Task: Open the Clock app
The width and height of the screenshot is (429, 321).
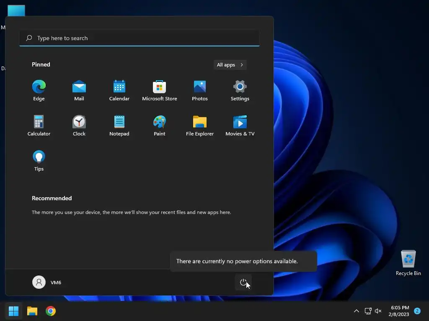Action: click(x=79, y=125)
